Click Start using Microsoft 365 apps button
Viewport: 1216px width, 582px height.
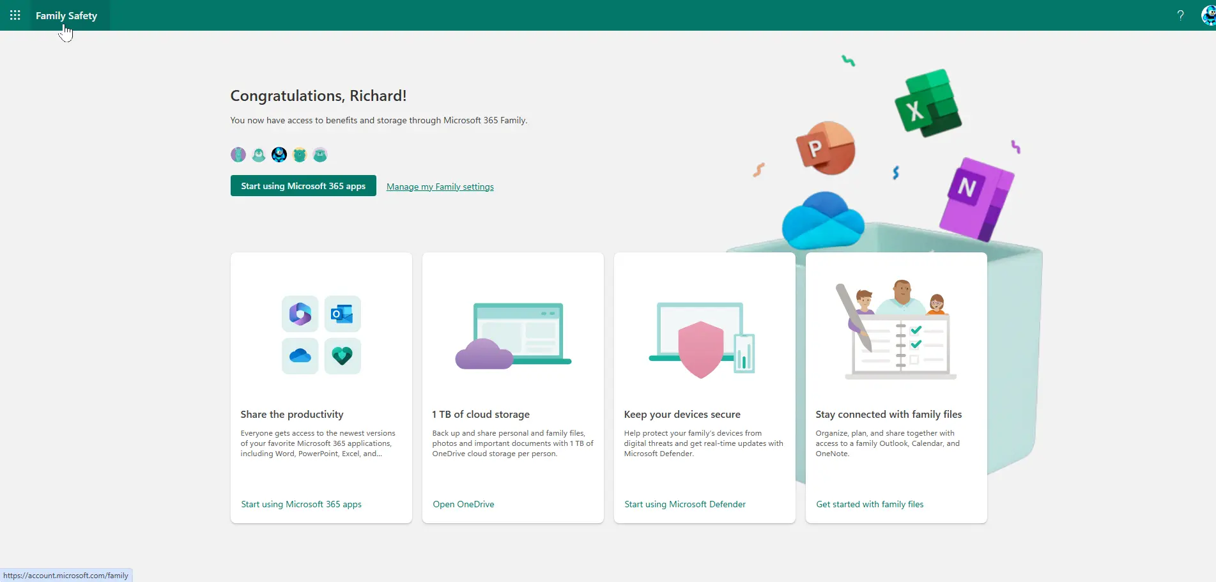pos(304,186)
